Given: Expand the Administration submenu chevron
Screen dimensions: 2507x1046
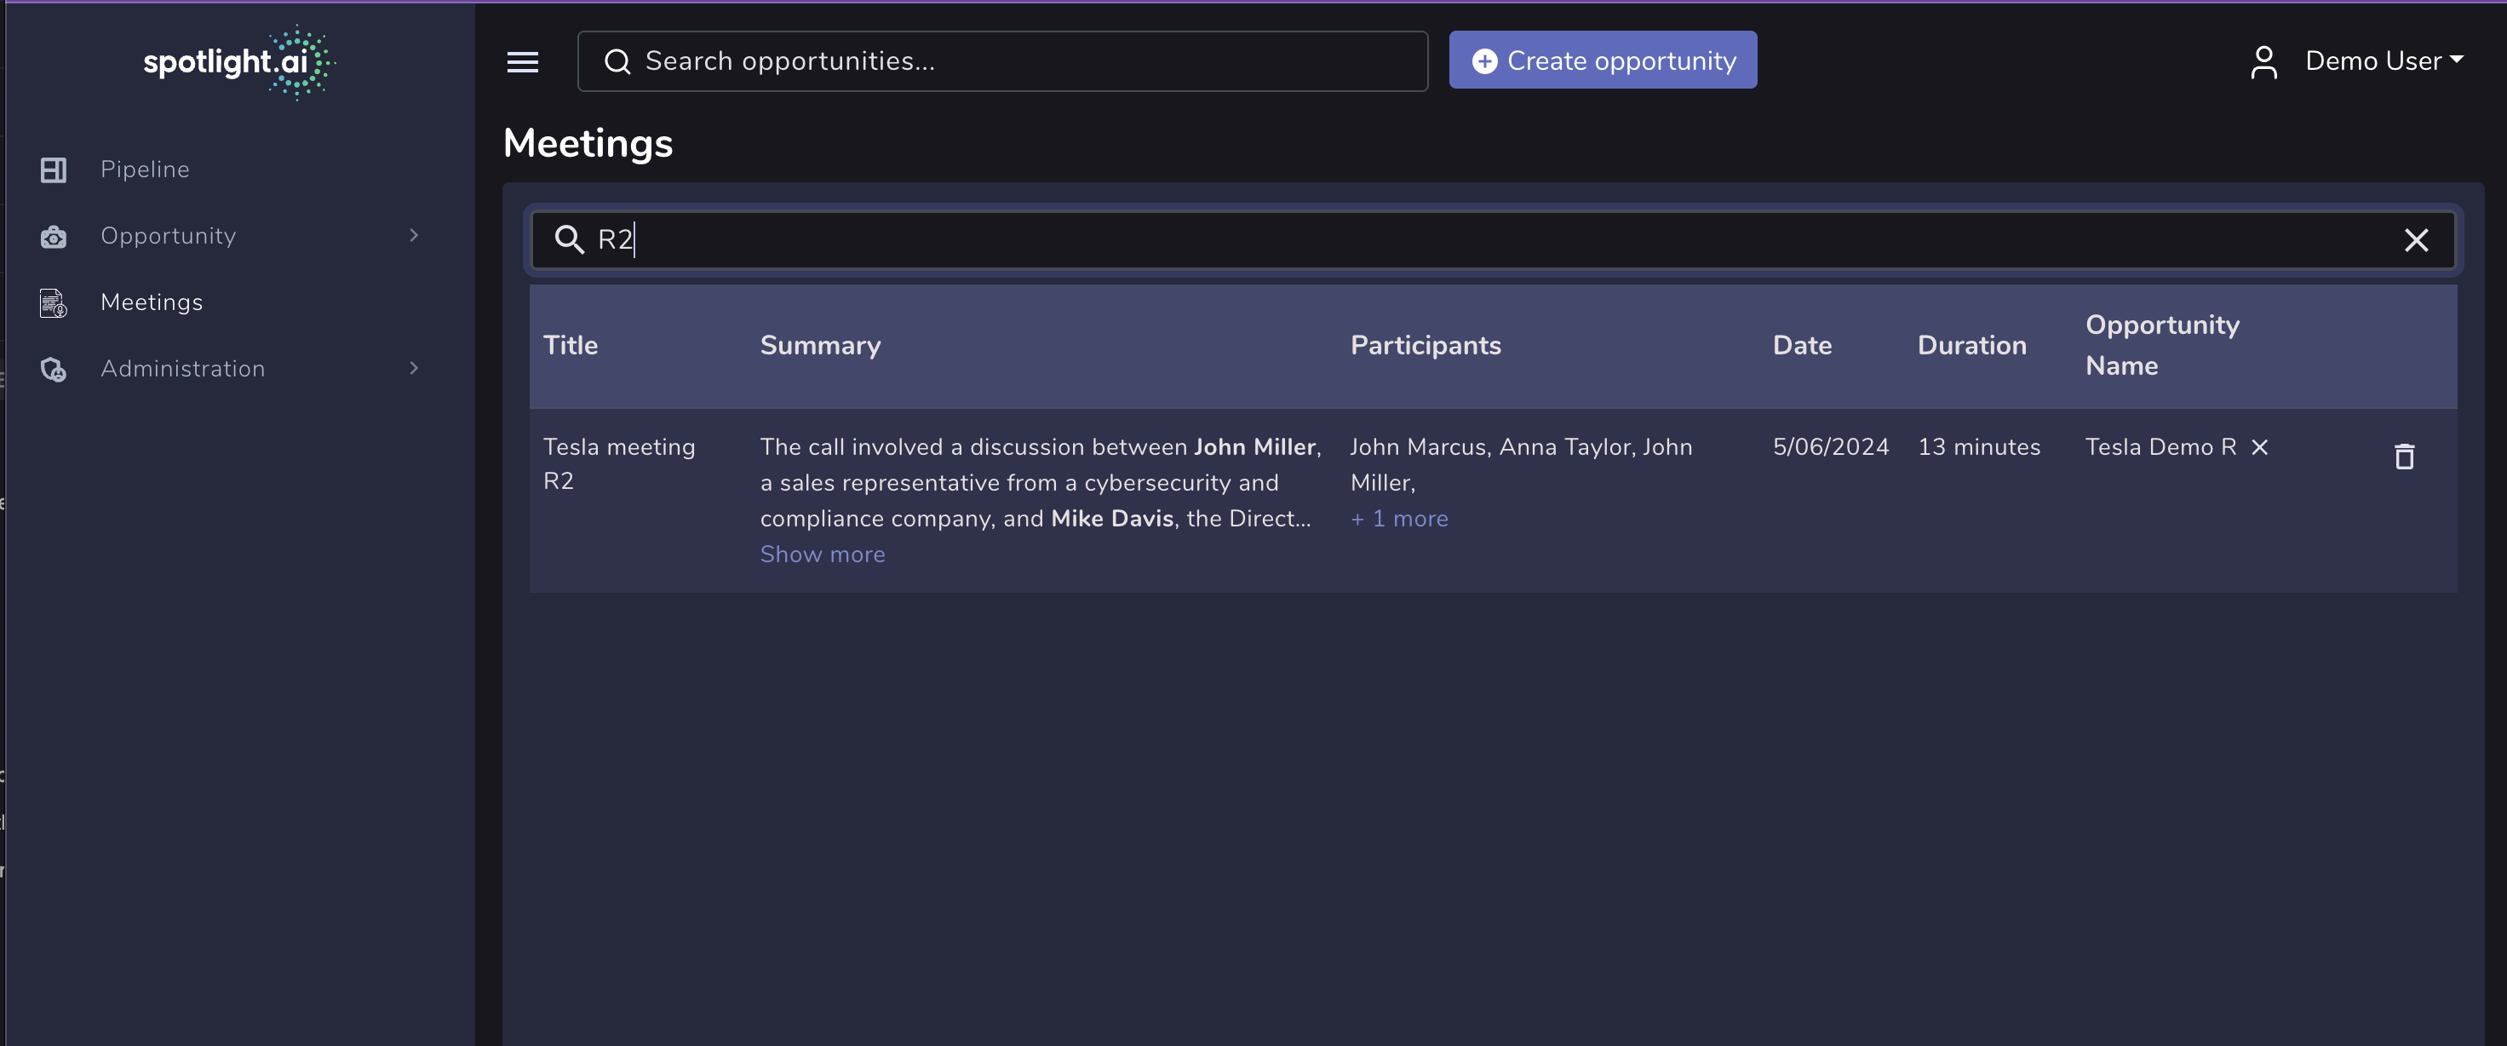Looking at the screenshot, I should click(414, 368).
